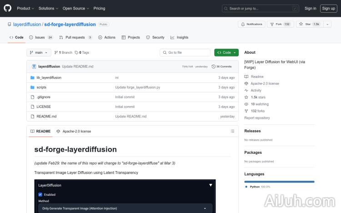Toggle the Enabled checkbox in LayerDiffusion
This screenshot has height=213, width=341.
[40, 194]
